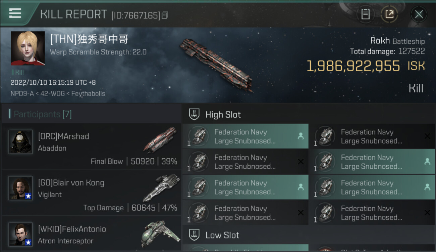Select the victim name [THN]独秀哥中哥
436x252 pixels.
tap(89, 40)
